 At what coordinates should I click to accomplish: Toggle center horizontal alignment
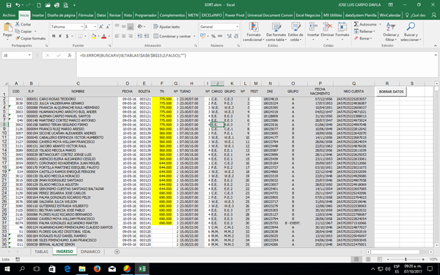124,36
